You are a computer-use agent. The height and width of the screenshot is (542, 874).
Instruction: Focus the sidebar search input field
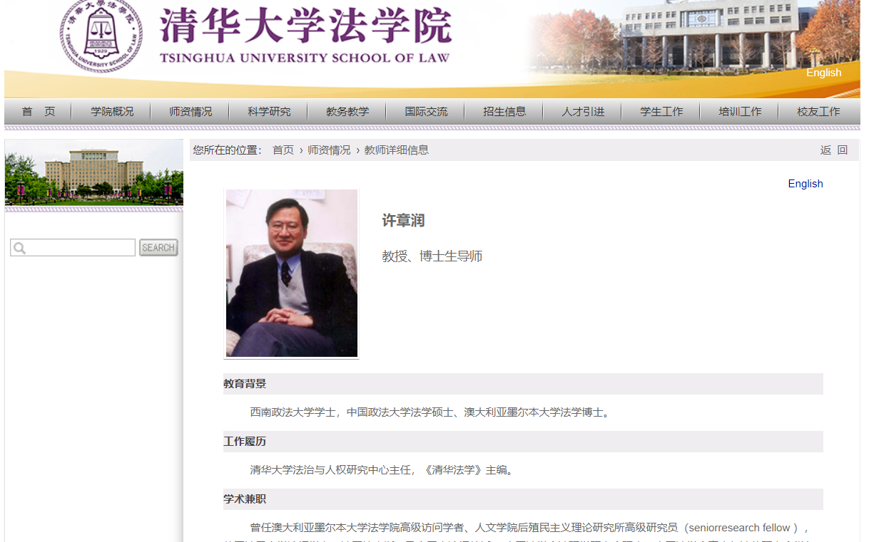pos(73,248)
